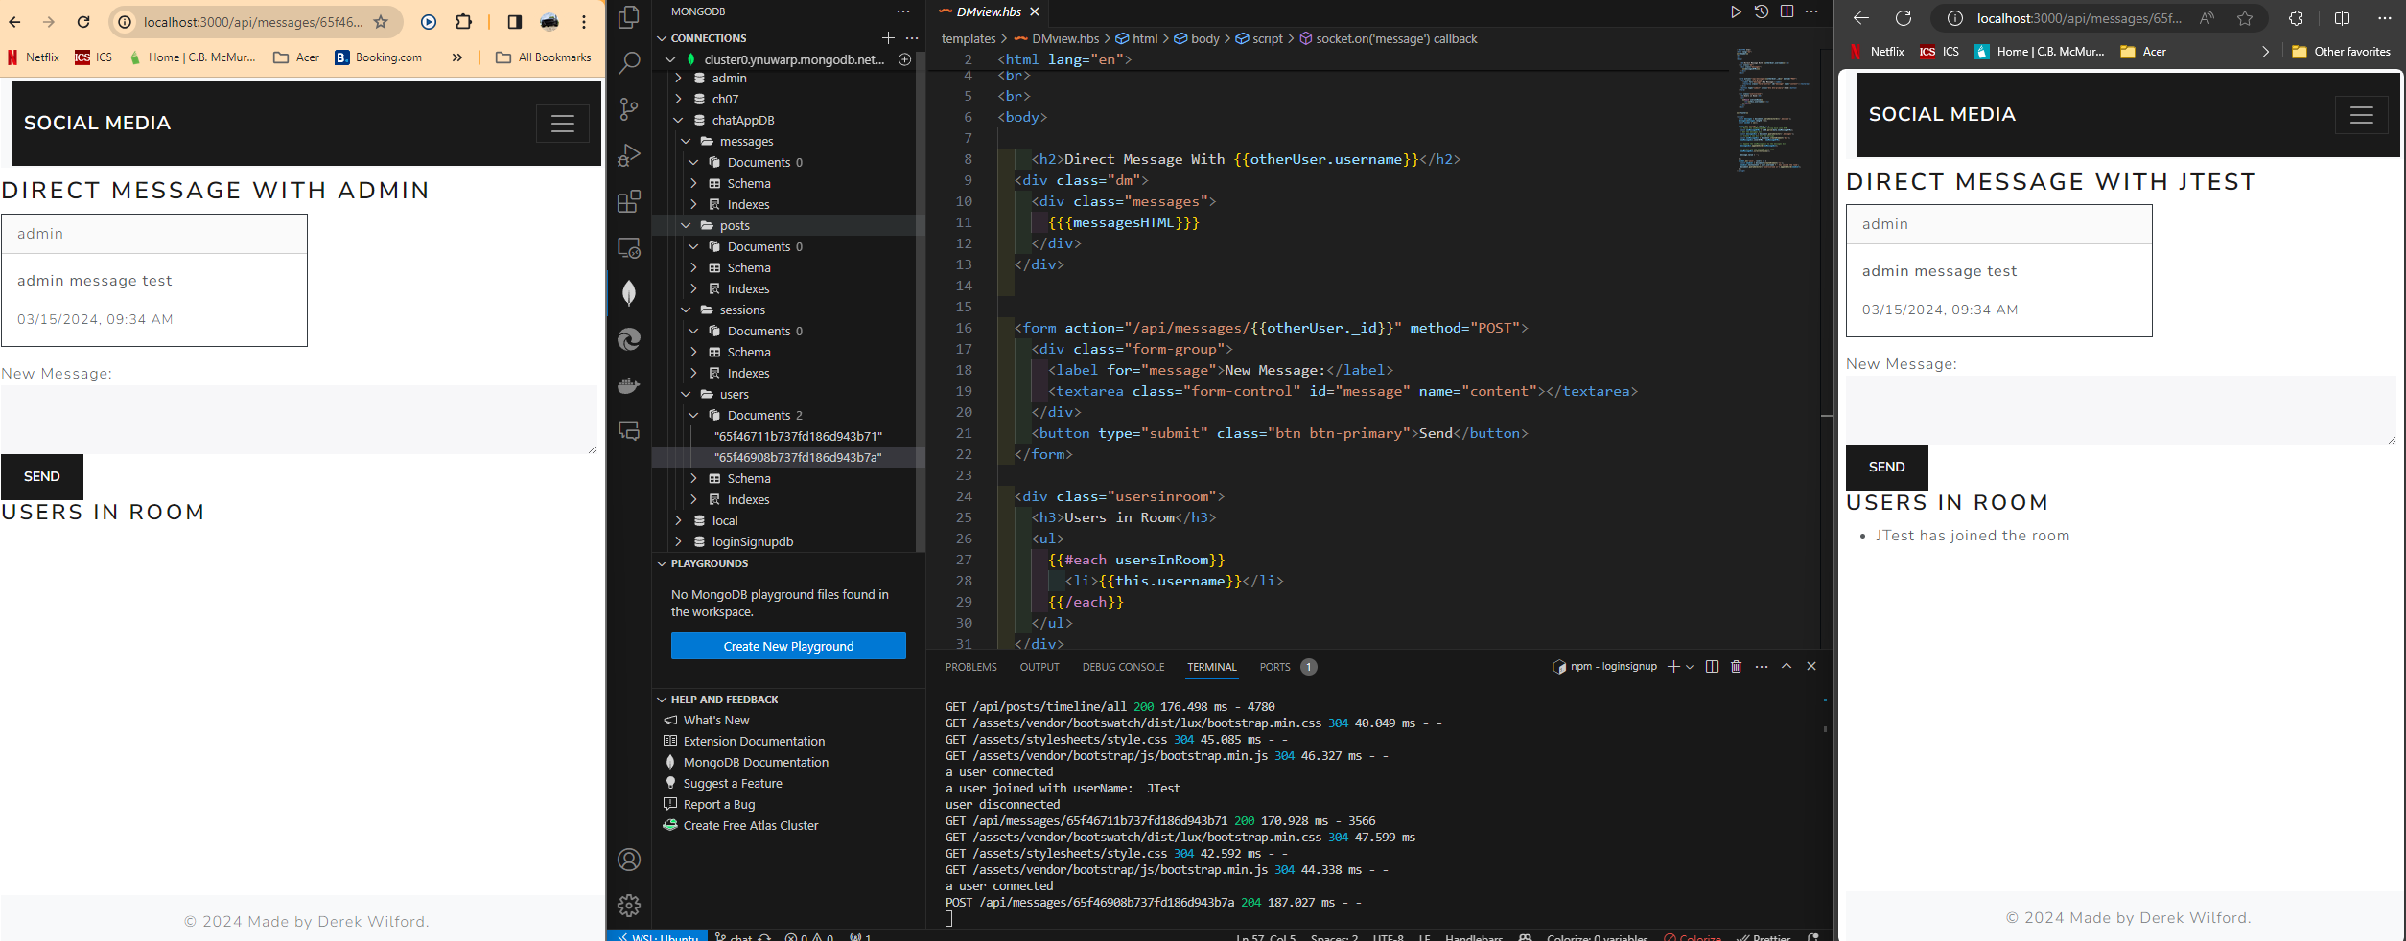This screenshot has height=941, width=2406.
Task: Open the Remote Explorer view in the activity bar
Action: (629, 247)
